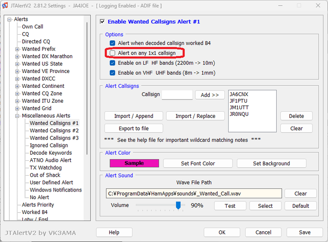This screenshot has width=328, height=242.
Task: Expand the Wanted VE Province node
Action: [17, 71]
